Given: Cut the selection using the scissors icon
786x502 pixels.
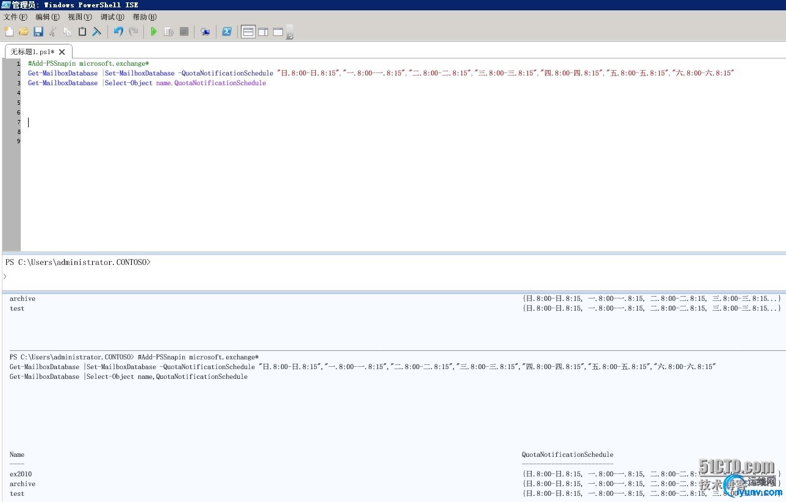Looking at the screenshot, I should click(53, 32).
